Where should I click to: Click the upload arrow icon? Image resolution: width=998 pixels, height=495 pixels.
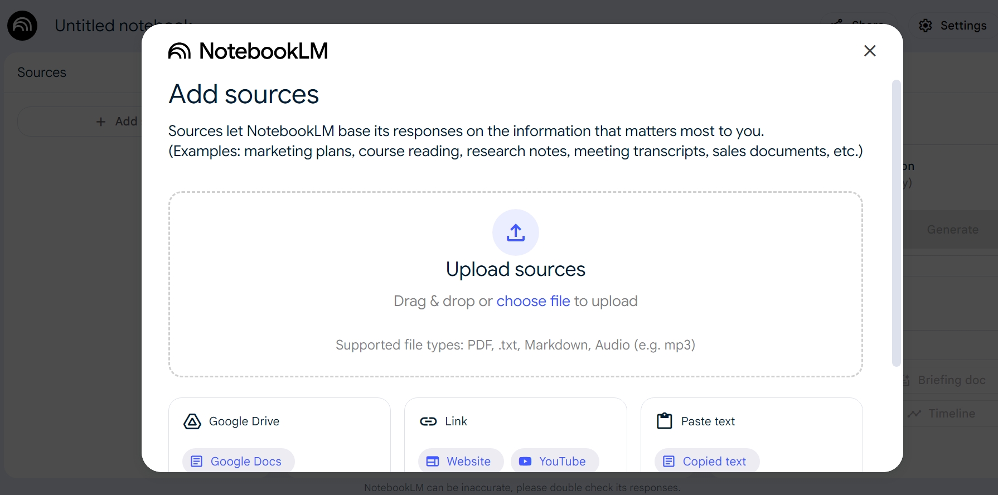516,232
